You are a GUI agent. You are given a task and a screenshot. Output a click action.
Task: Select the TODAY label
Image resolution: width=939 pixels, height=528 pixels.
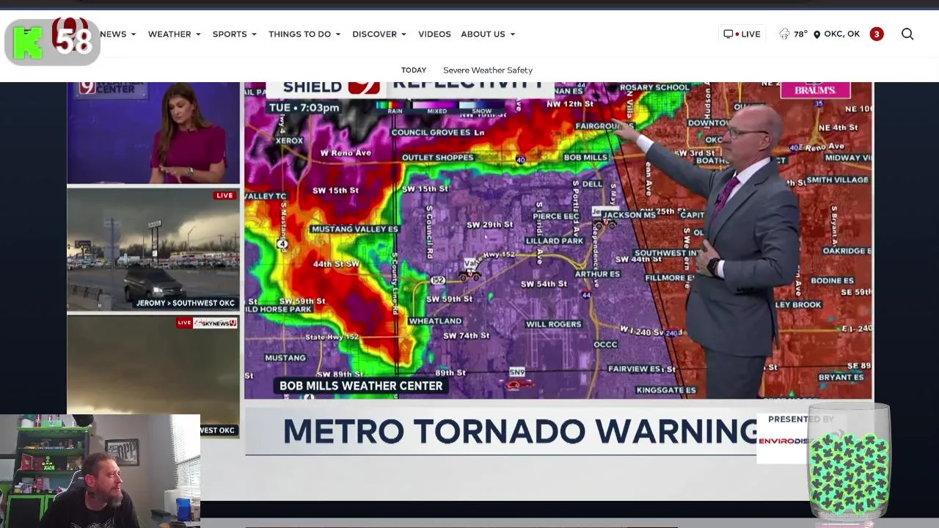[414, 70]
